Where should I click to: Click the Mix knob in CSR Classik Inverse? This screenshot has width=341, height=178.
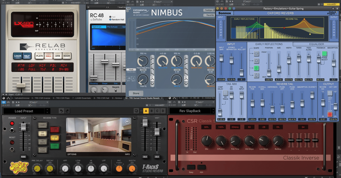pos(206,140)
